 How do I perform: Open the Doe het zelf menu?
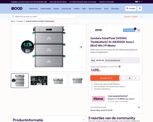coord(66,9)
